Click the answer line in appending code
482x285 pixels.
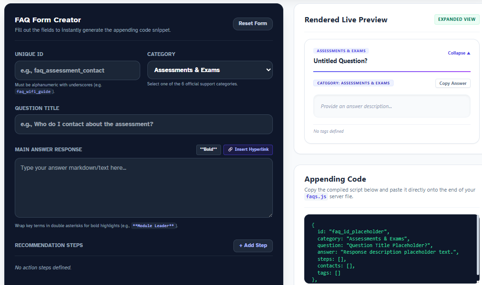coord(388,252)
